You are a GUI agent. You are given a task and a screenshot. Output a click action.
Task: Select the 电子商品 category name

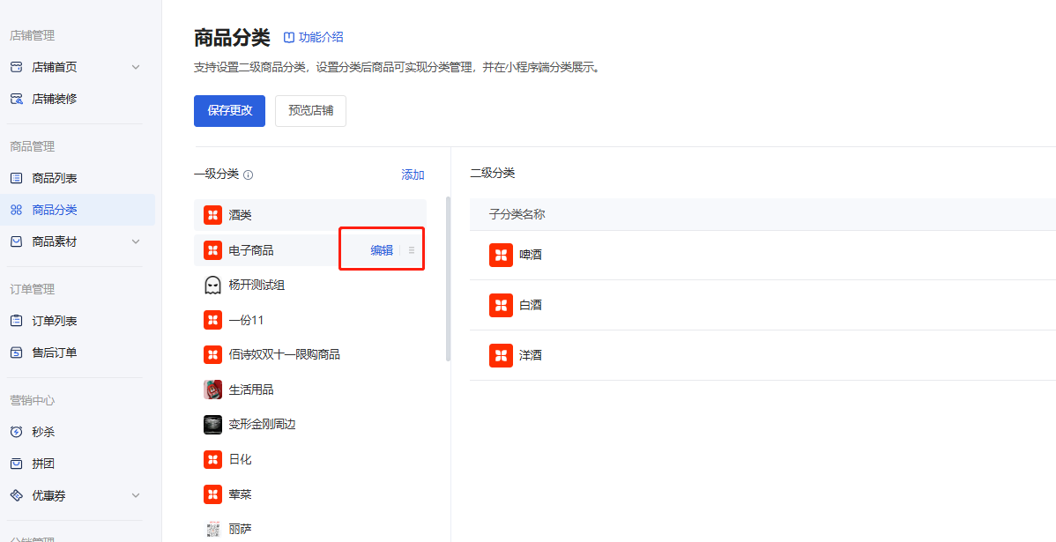(251, 250)
